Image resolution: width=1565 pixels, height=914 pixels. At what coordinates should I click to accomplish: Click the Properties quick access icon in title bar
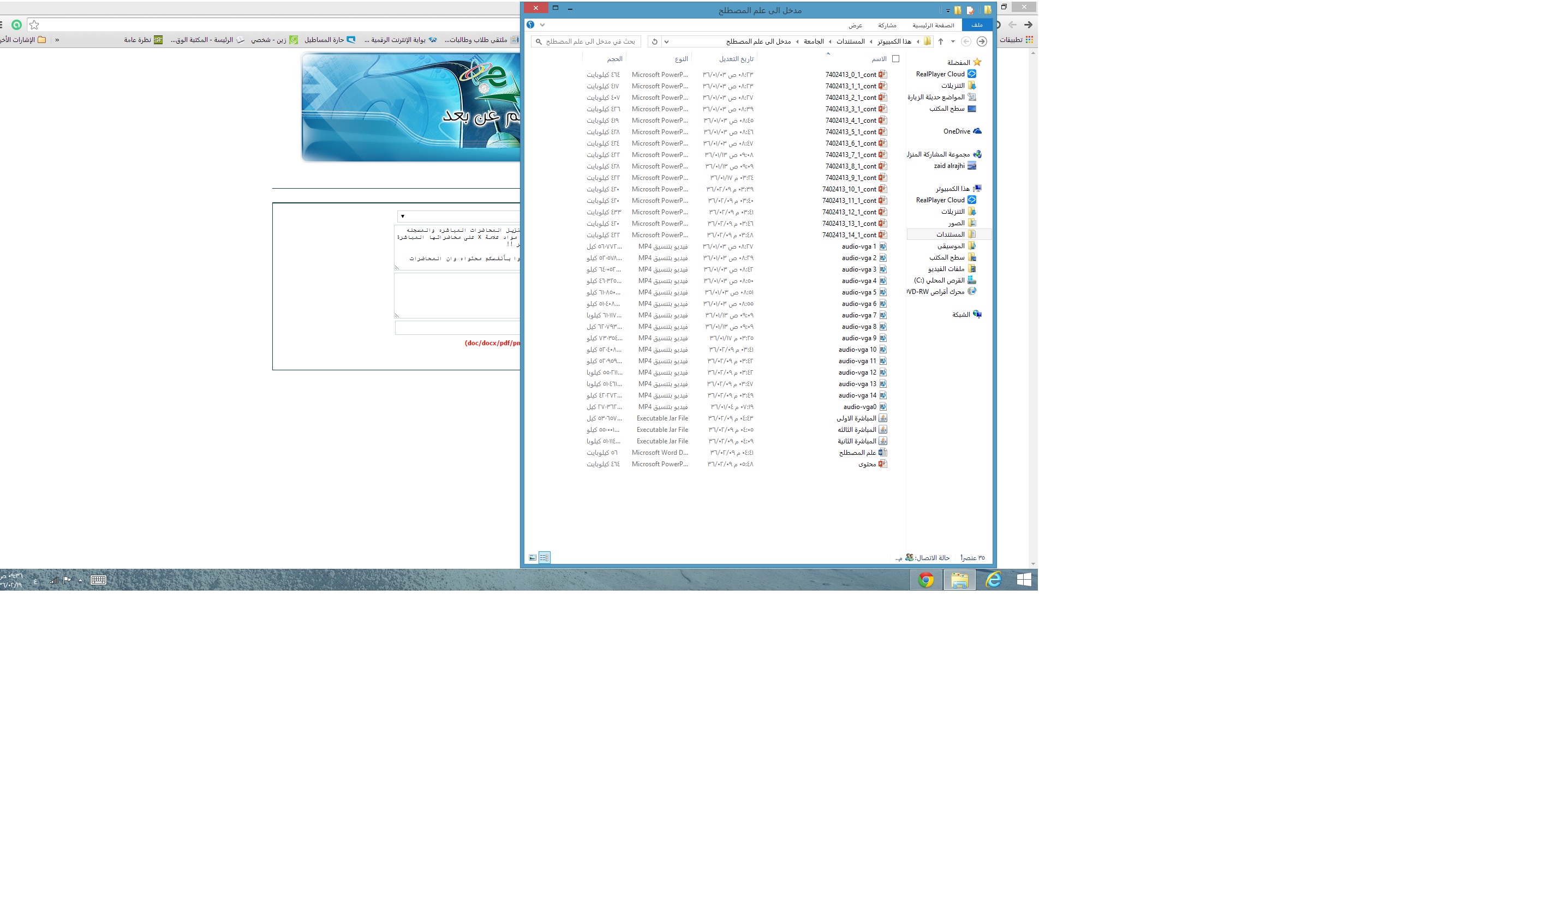pos(970,10)
